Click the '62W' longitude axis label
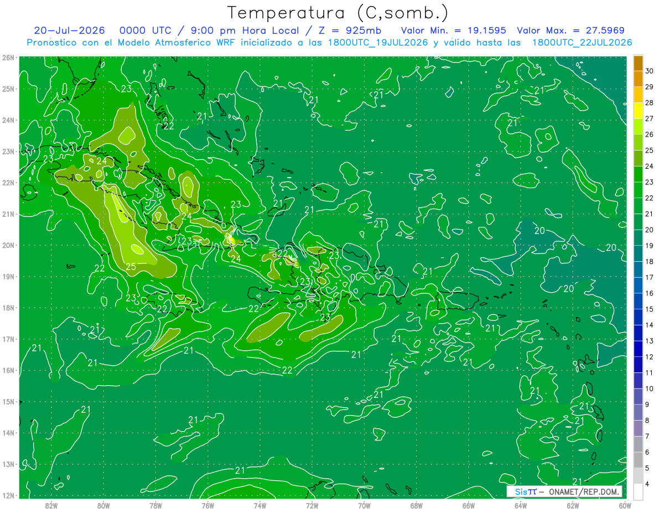 [573, 505]
